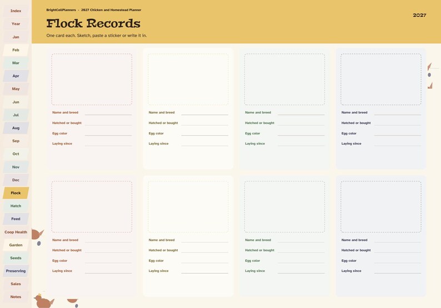Go to the Year tab
The height and width of the screenshot is (308, 441).
(x=16, y=24)
